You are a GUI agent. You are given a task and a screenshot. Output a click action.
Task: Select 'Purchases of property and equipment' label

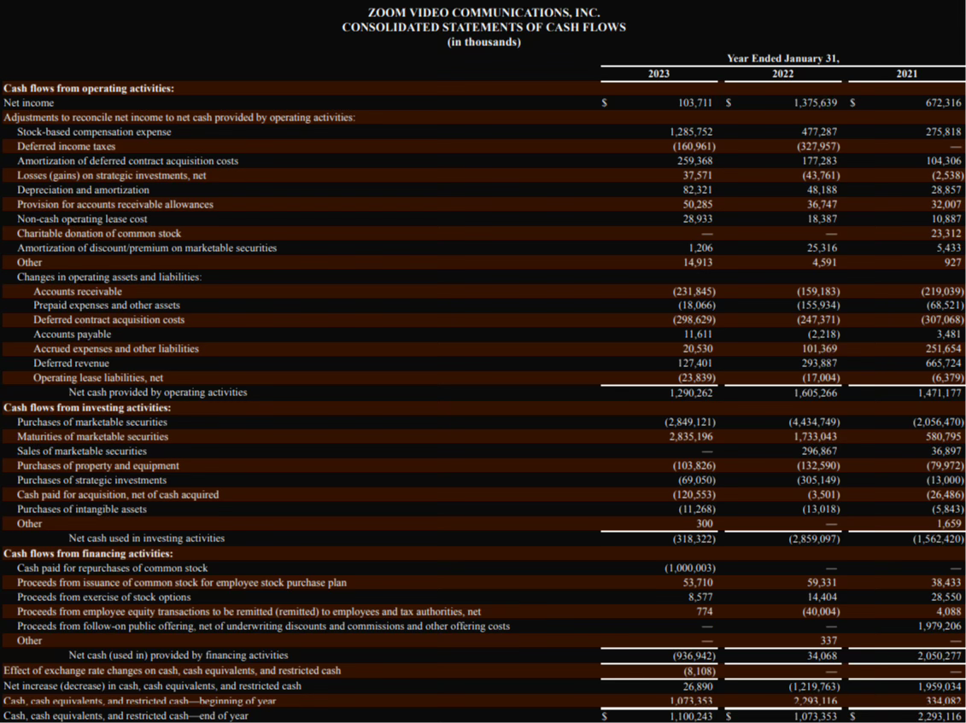point(98,465)
